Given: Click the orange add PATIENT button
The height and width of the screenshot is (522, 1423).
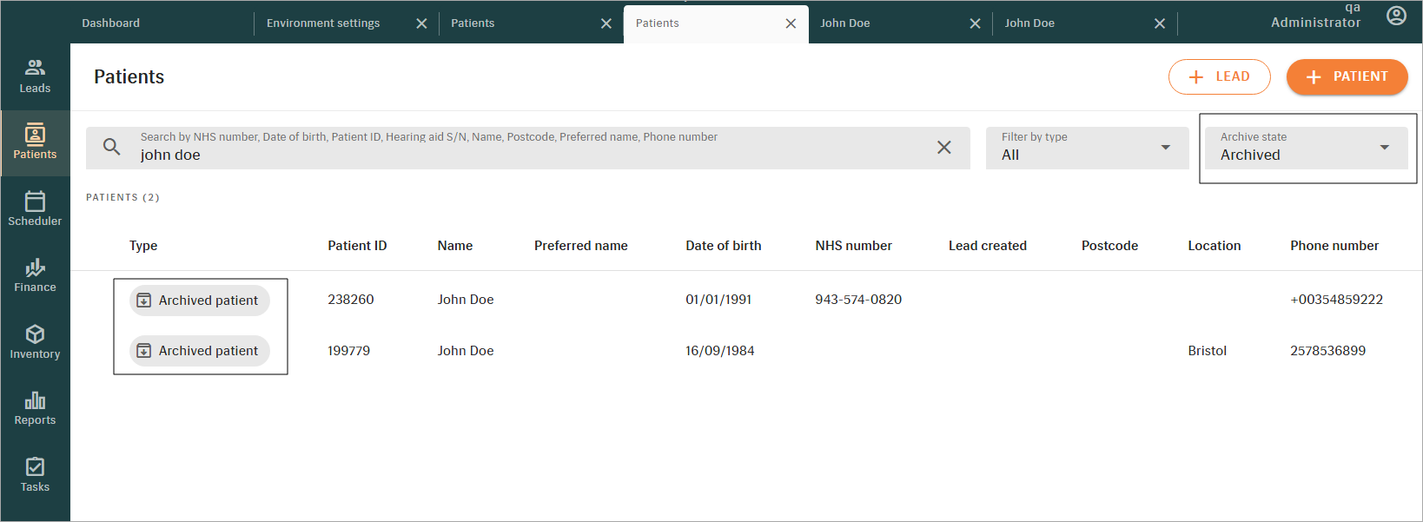Looking at the screenshot, I should 1347,76.
